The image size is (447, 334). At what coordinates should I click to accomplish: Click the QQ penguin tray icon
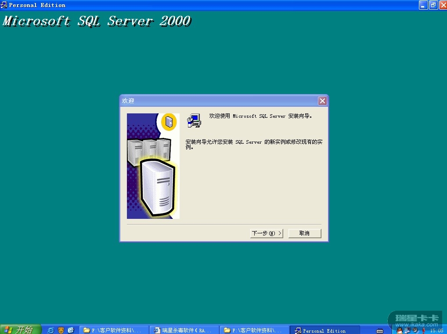[400, 330]
